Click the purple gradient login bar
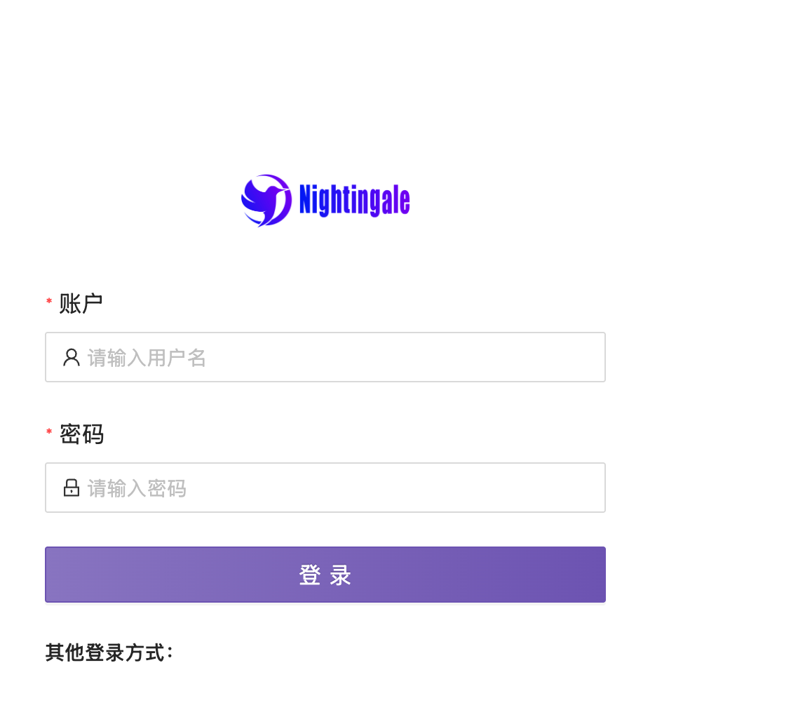This screenshot has height=724, width=798. click(x=325, y=574)
